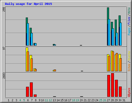This screenshot has height=103, width=132.
Task: Click green weekend day 26 label
Action: tap(104, 100)
